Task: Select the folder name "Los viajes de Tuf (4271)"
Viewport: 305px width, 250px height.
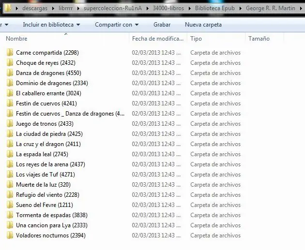Action: [x=46, y=175]
